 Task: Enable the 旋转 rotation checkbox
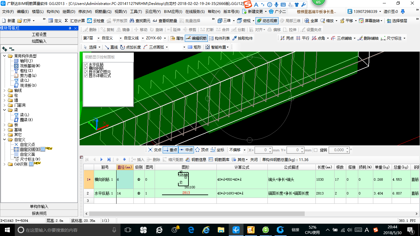coord(315,150)
